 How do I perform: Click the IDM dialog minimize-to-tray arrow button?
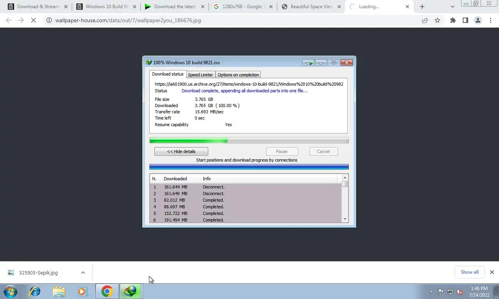pyautogui.click(x=308, y=63)
